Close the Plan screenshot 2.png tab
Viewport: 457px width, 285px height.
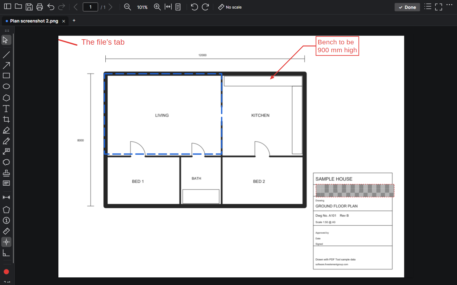63,21
